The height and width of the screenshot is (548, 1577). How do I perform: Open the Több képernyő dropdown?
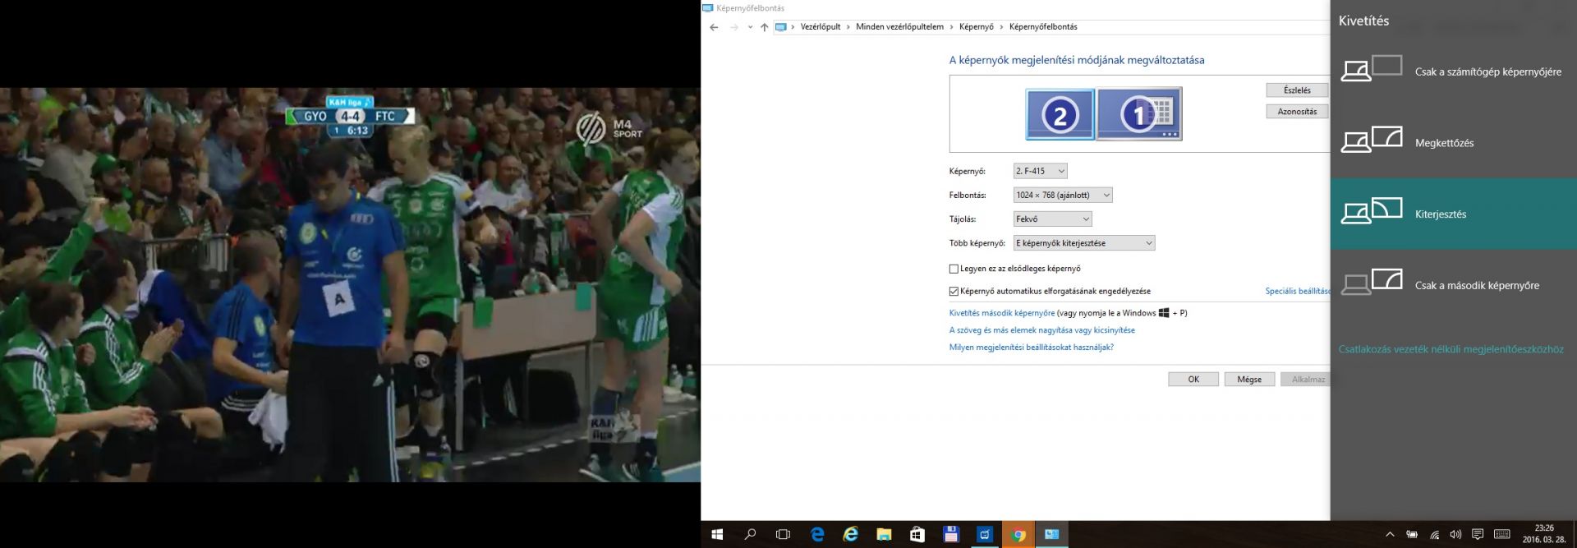pos(1084,243)
